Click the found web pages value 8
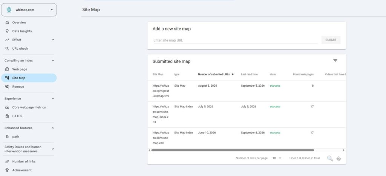386x176 pixels. click(312, 86)
